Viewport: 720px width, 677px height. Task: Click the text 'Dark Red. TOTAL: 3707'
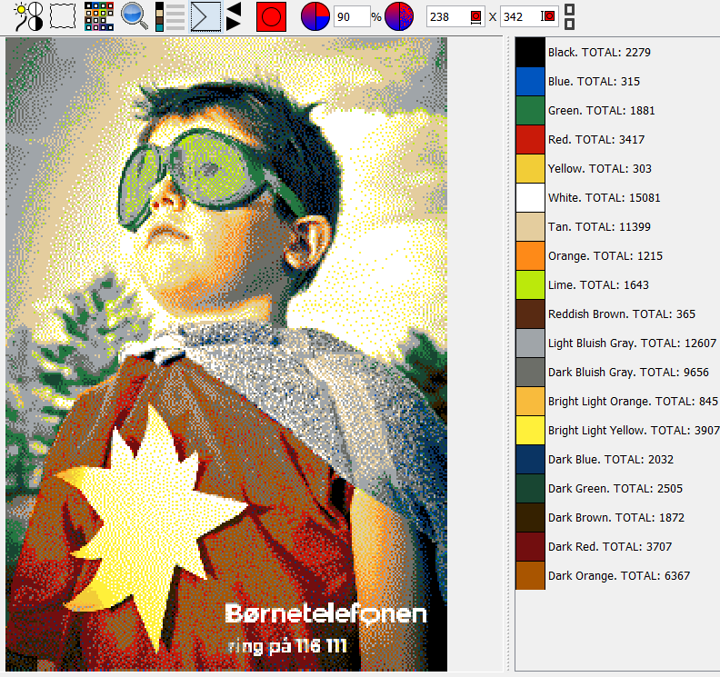tap(610, 547)
